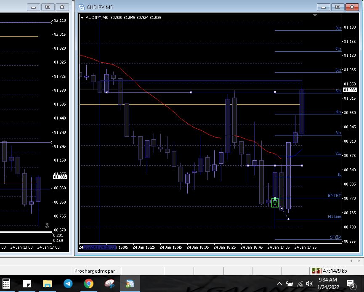The image size is (364, 292).
Task: Click the 82.110 price in left chart scale
Action: (60, 21)
